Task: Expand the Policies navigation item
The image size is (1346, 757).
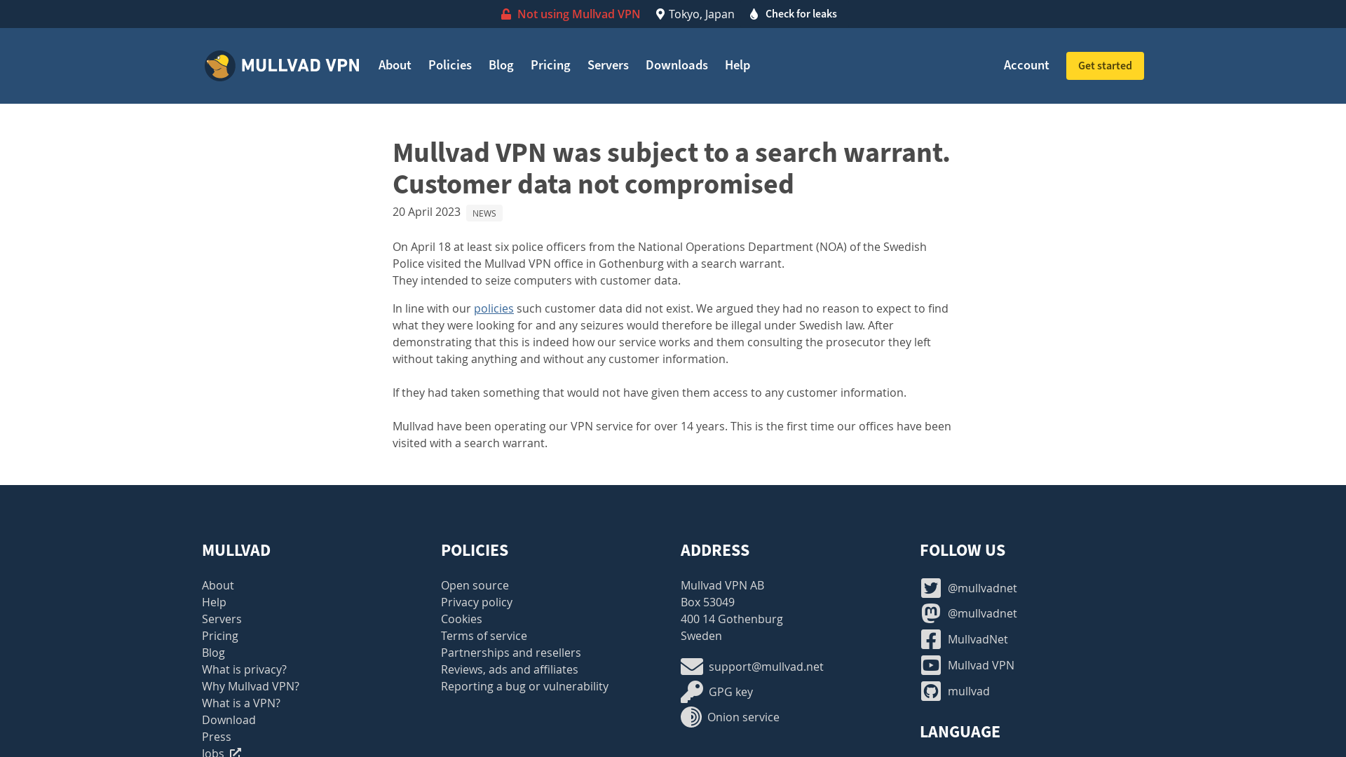Action: (449, 64)
